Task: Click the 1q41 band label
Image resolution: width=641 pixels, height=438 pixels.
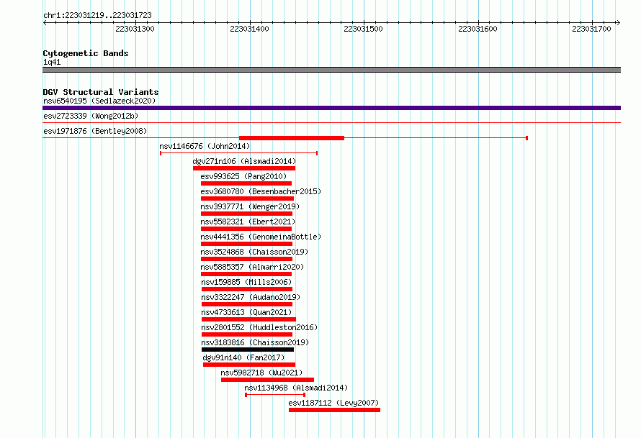Action: 52,62
